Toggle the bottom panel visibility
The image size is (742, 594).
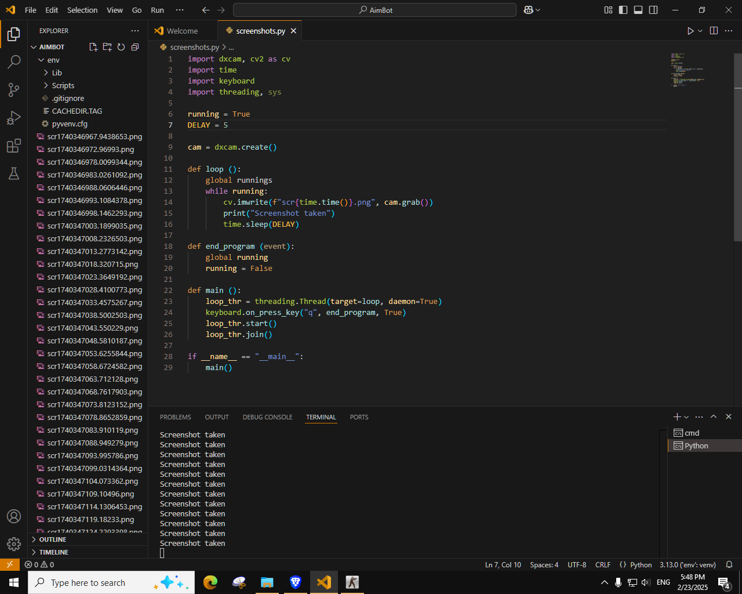tap(638, 10)
